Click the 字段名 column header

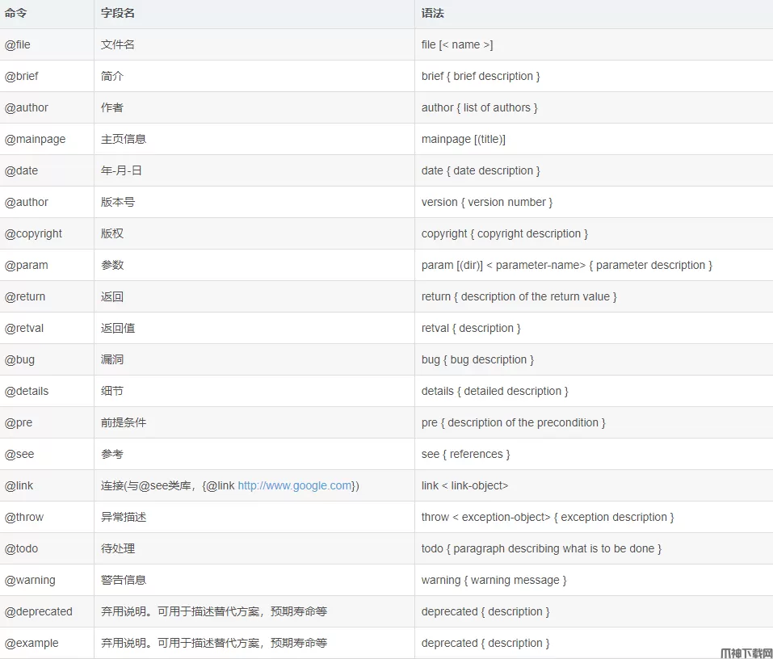[x=118, y=14]
